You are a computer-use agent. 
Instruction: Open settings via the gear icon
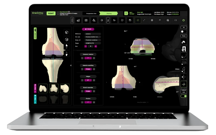pos(152,20)
